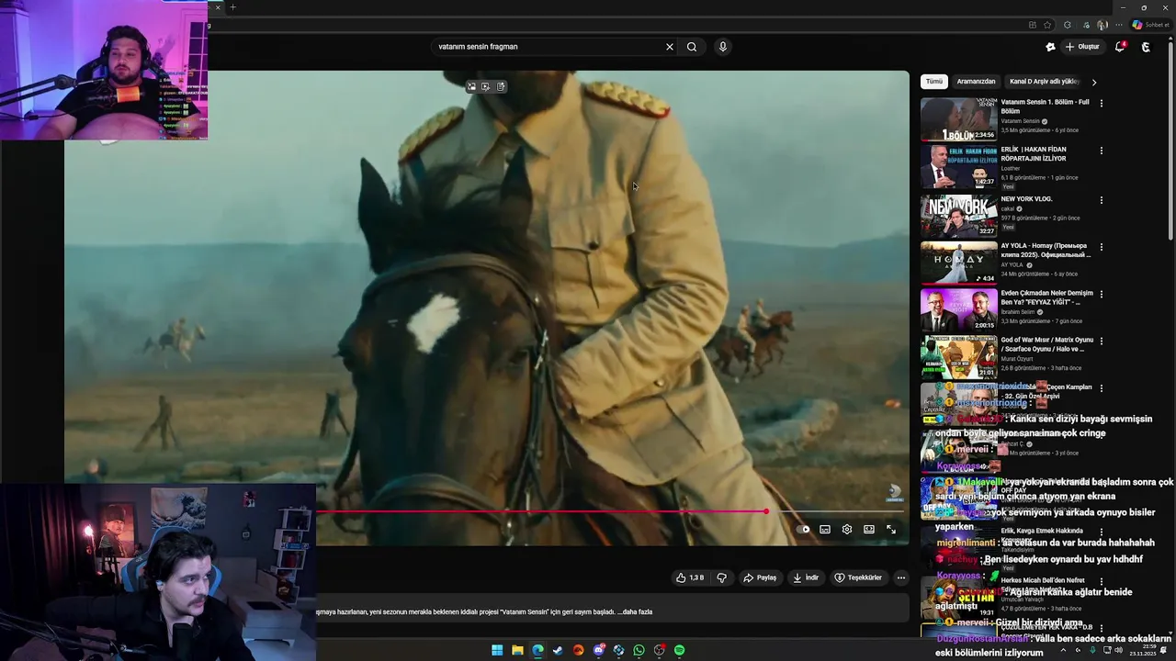Open the YouTube account avatar menu
This screenshot has height=661, width=1176.
coord(1146,47)
